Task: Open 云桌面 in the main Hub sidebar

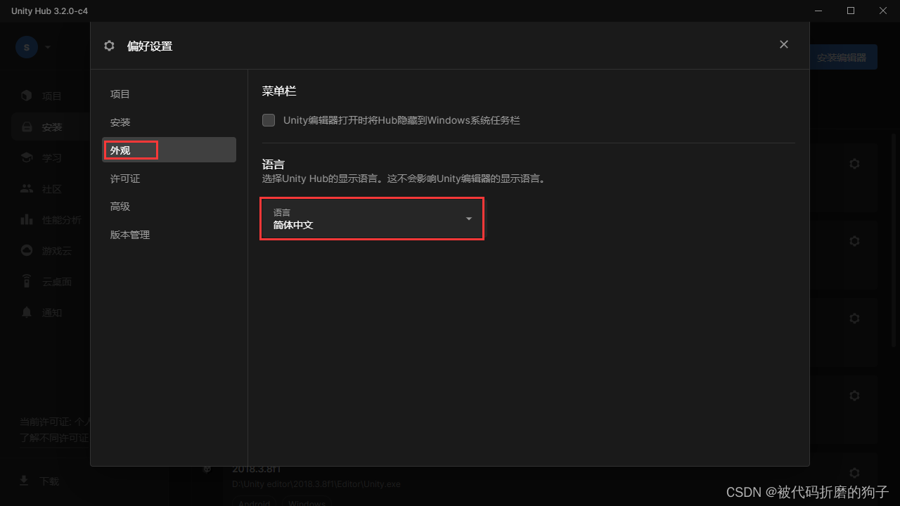Action: [x=51, y=282]
